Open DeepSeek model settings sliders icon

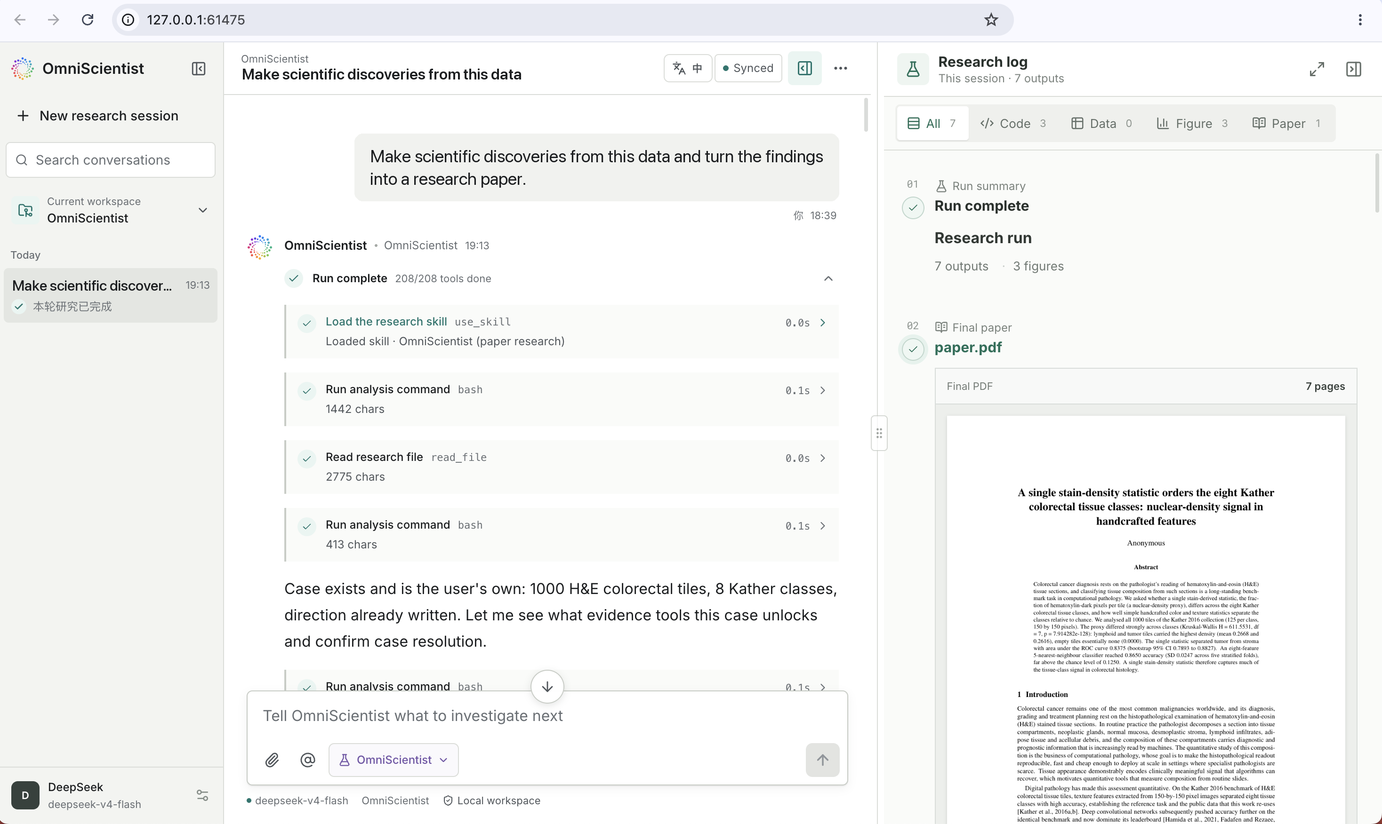tap(202, 795)
